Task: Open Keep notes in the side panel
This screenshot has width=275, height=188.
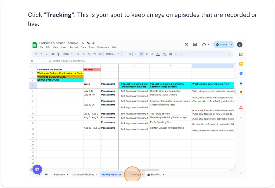Action: click(x=241, y=64)
